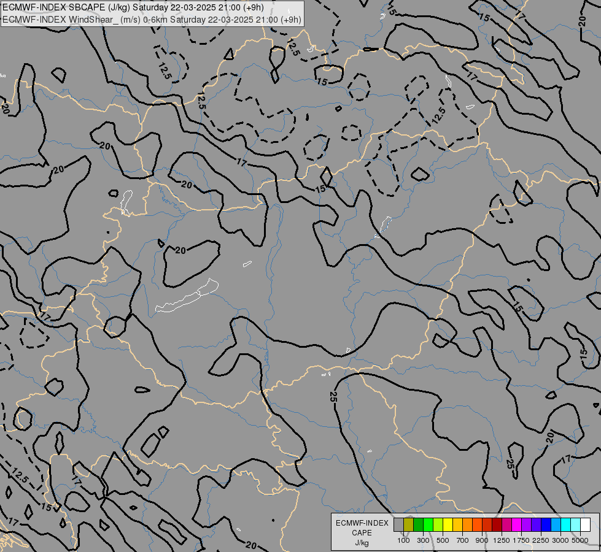Click the legend value 100

[403, 540]
